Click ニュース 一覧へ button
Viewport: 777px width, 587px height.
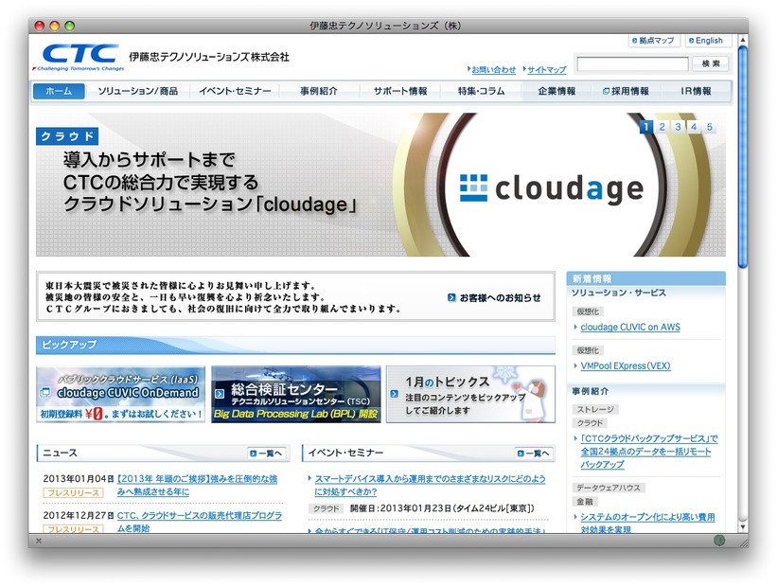[x=267, y=454]
